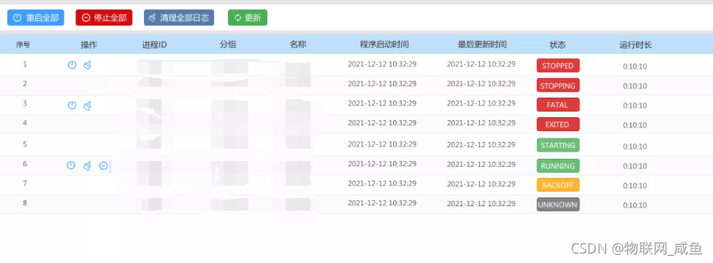
Task: Click the green 更新 refresh button
Action: [x=248, y=17]
